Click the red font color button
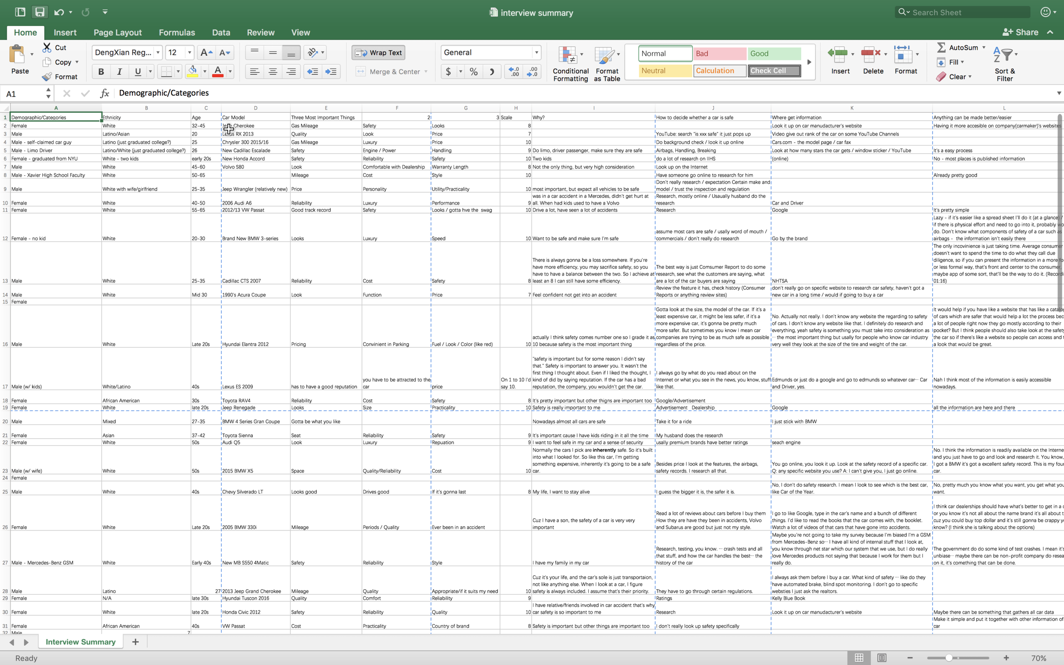Image resolution: width=1064 pixels, height=665 pixels. 218,71
